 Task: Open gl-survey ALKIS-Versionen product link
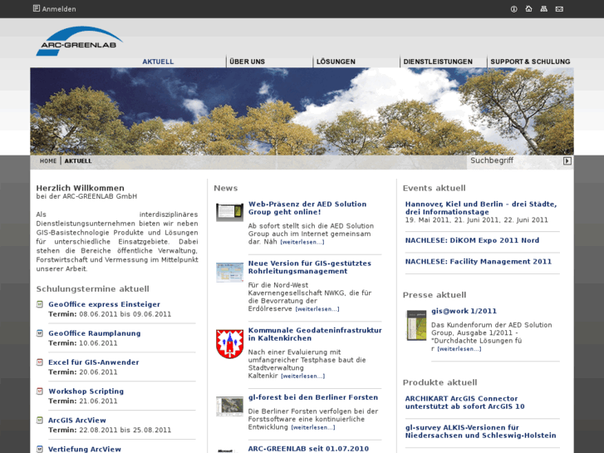click(480, 431)
